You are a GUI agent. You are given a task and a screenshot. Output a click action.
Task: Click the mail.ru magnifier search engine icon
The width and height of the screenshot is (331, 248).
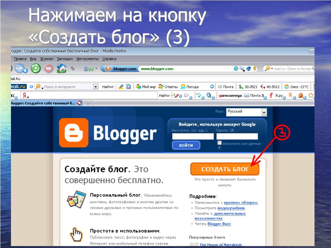point(268,68)
